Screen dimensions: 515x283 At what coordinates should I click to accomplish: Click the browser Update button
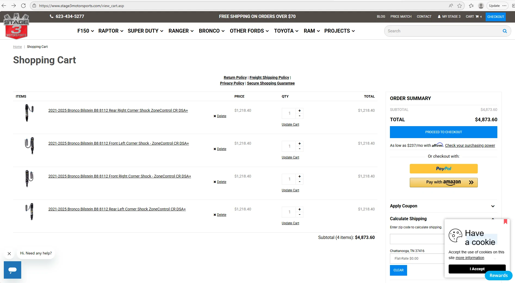click(x=494, y=6)
